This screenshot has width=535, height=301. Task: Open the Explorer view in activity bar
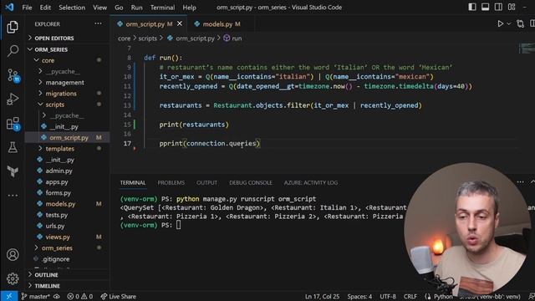[13, 27]
